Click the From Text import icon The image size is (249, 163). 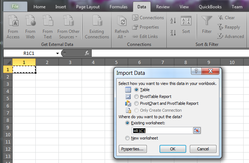(48, 20)
